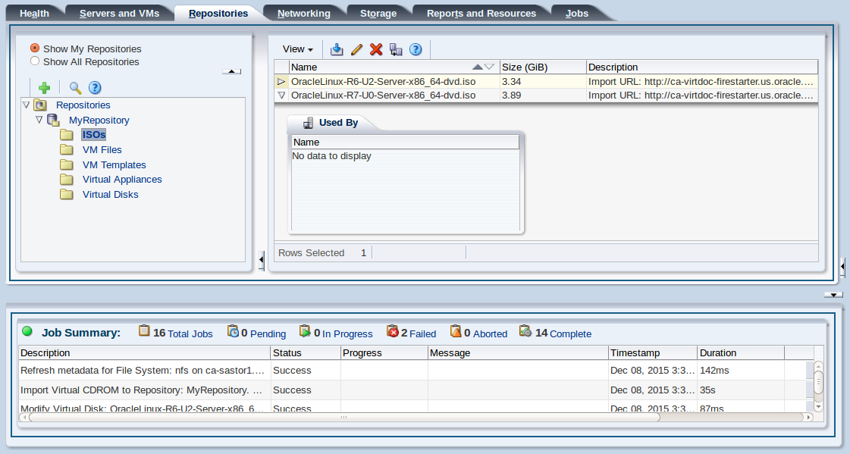
Task: Click the Virtual Appliances folder icon
Action: (67, 180)
